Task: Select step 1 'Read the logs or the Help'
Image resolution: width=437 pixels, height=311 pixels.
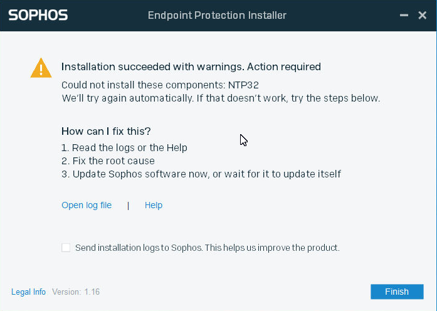Action: (x=124, y=147)
